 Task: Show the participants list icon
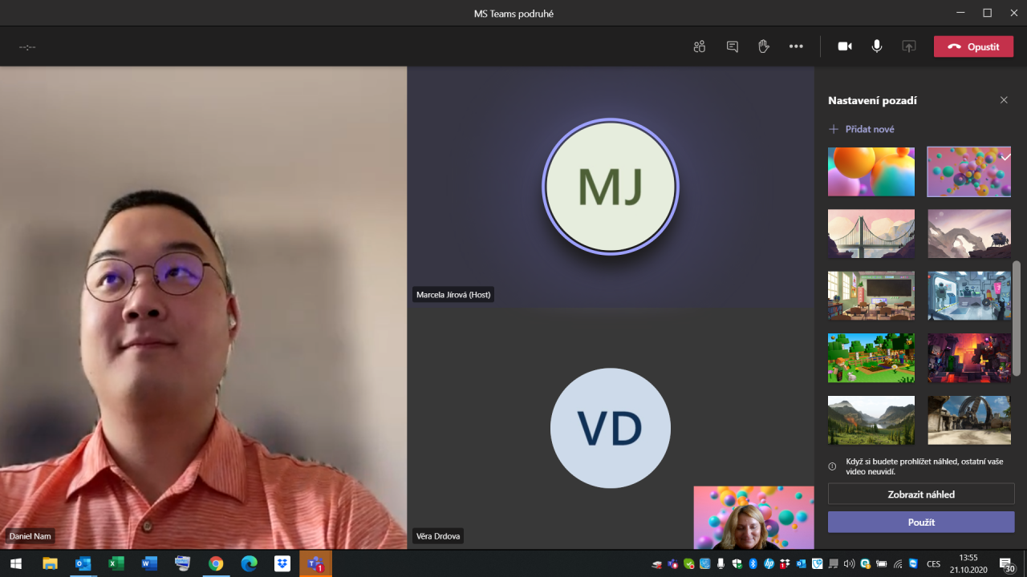click(700, 46)
